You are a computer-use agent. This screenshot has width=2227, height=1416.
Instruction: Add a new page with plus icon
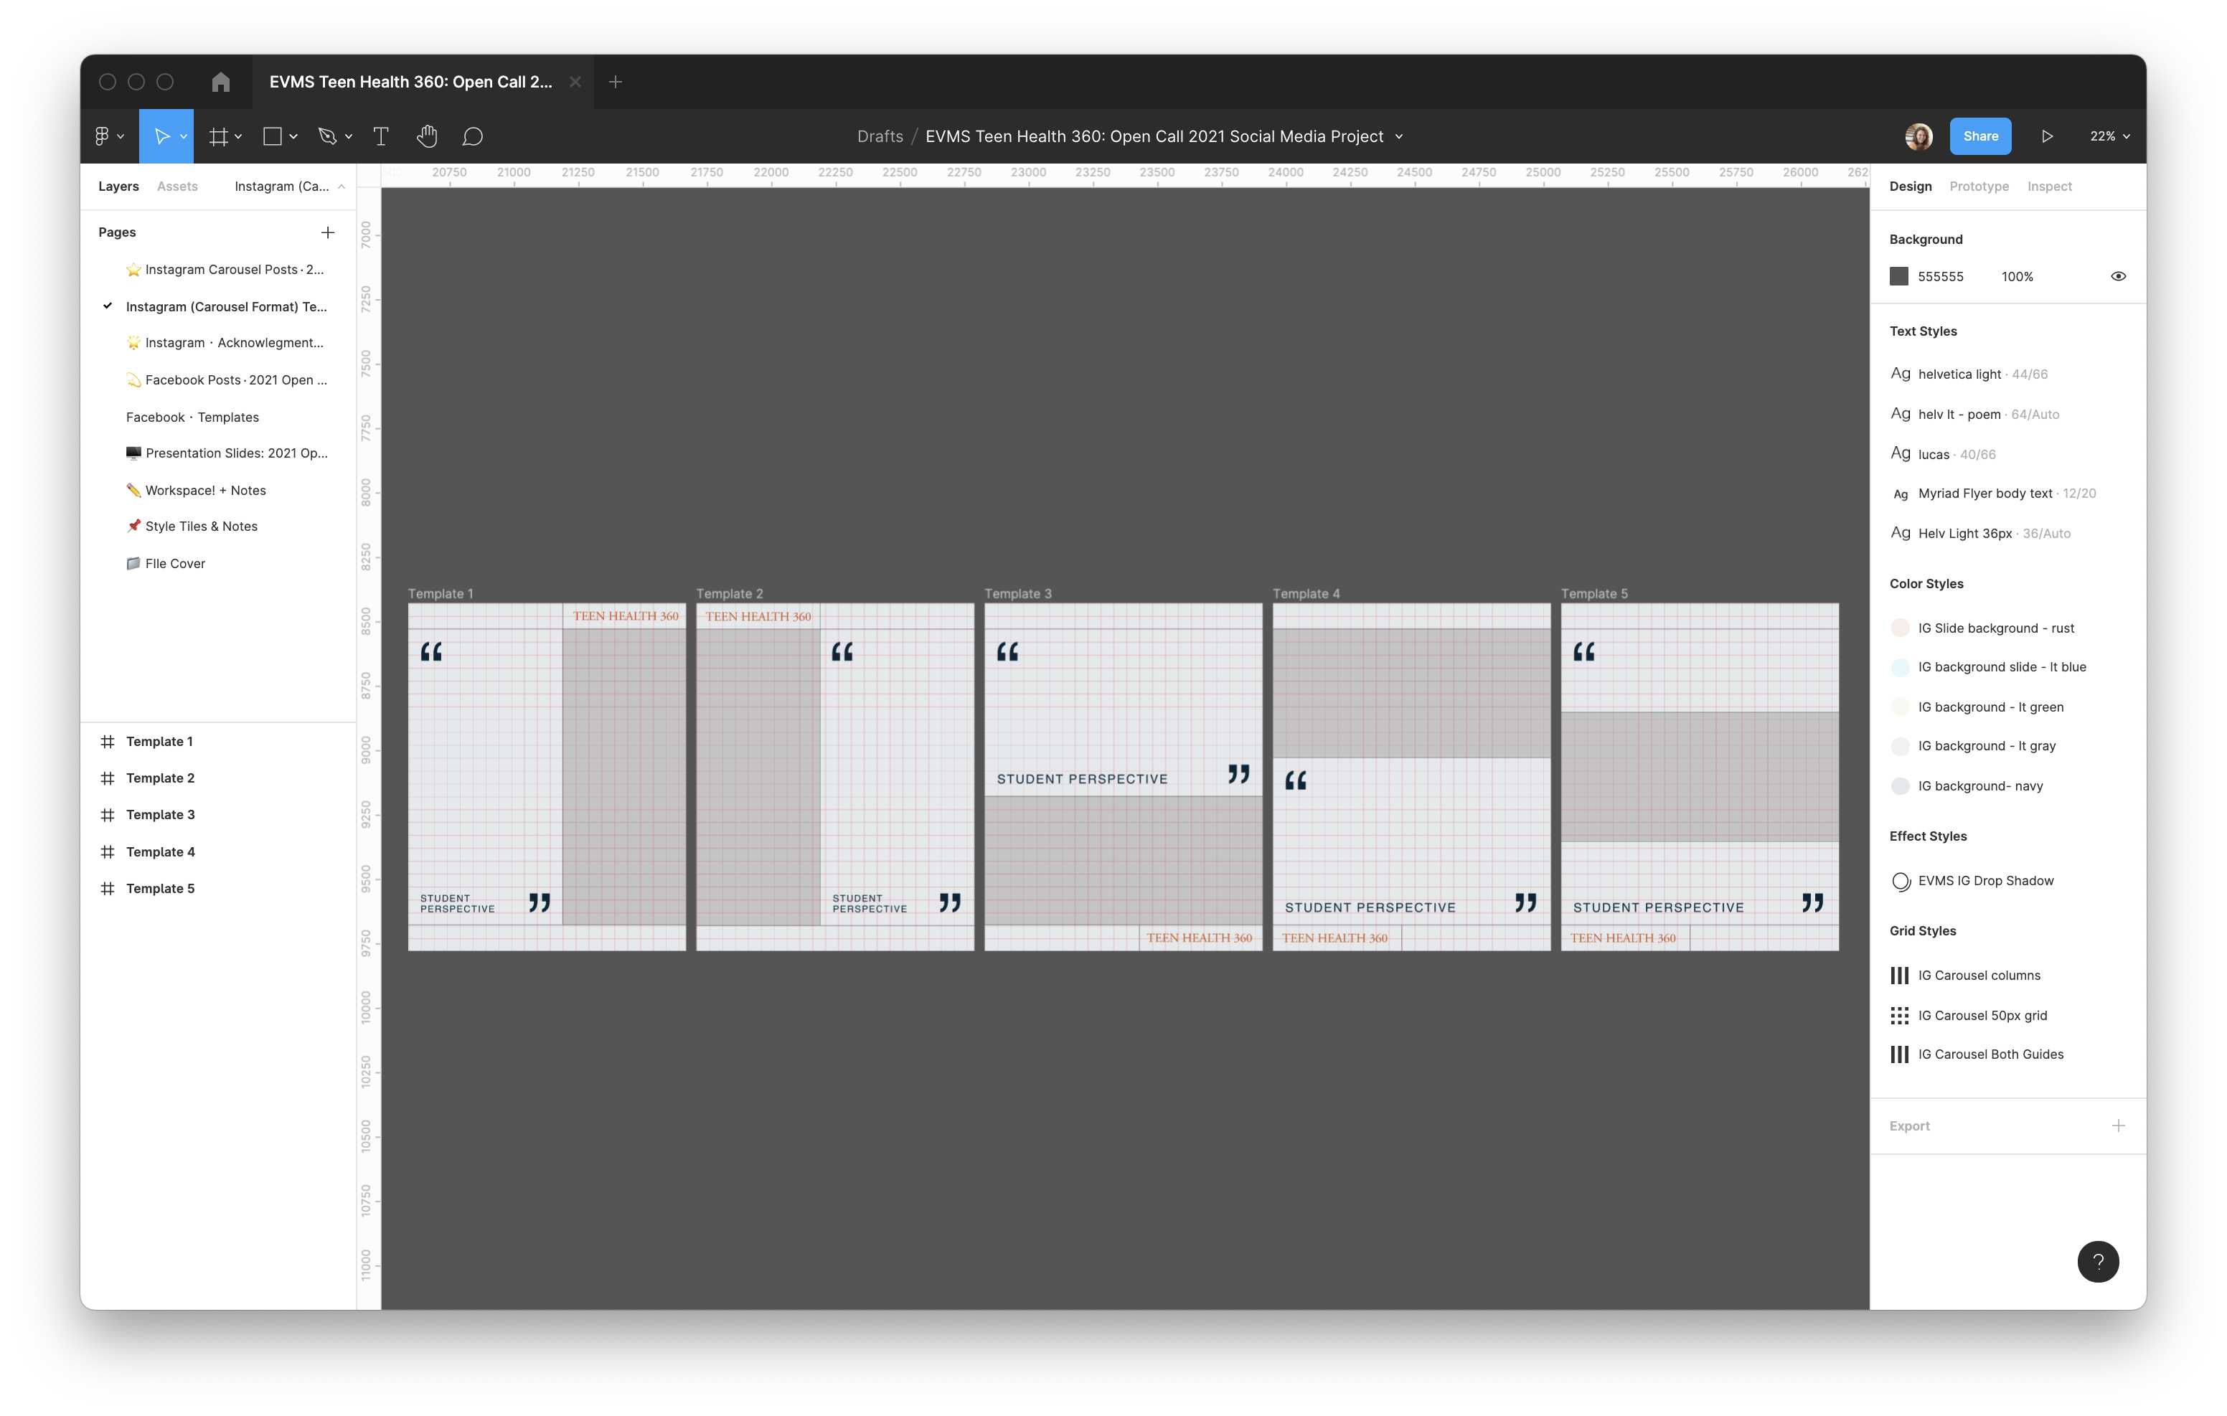(x=327, y=232)
